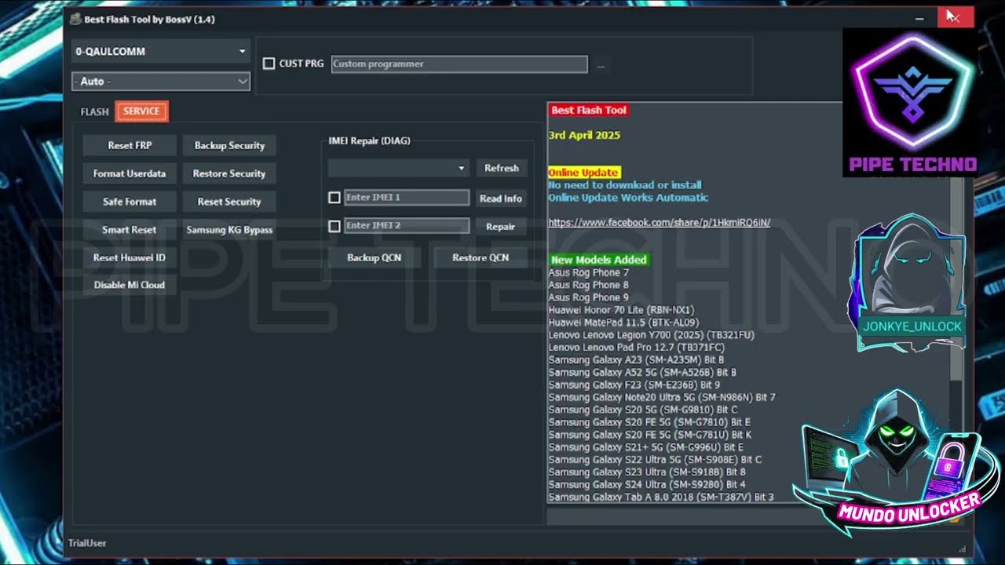Click the Read Info button
Image resolution: width=1005 pixels, height=565 pixels.
click(x=501, y=199)
